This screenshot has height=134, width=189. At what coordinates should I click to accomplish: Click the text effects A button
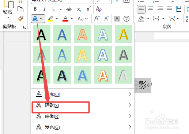pyautogui.click(x=35, y=19)
